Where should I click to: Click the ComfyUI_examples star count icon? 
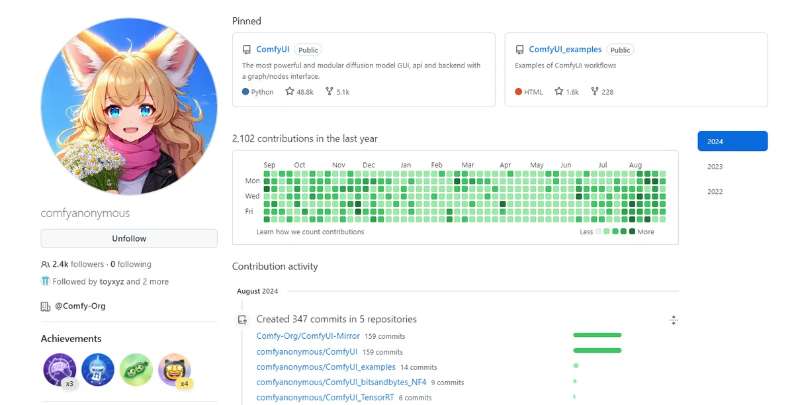coord(559,92)
